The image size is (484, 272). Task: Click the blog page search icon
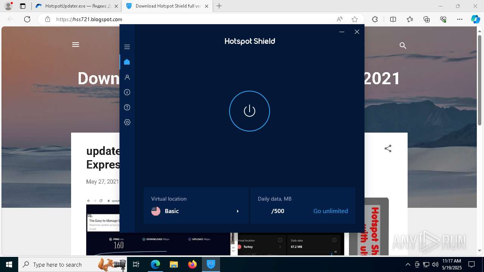pyautogui.click(x=403, y=46)
